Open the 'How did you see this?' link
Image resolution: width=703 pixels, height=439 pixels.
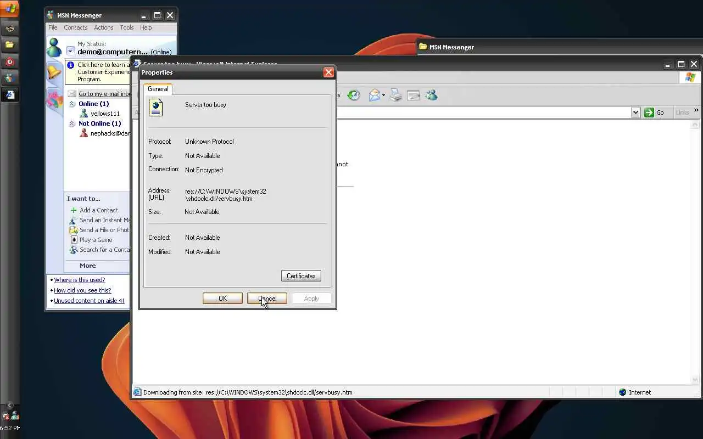(82, 290)
